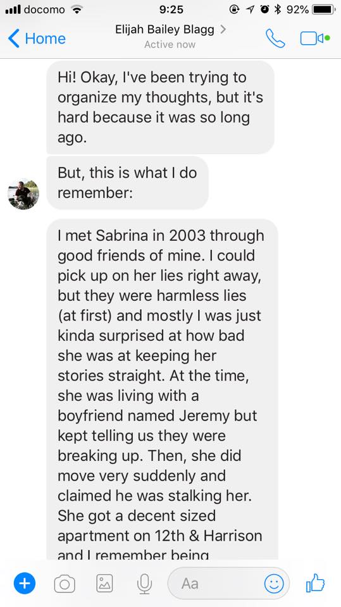
Task: Tap the microphone to record voice message
Action: [144, 584]
